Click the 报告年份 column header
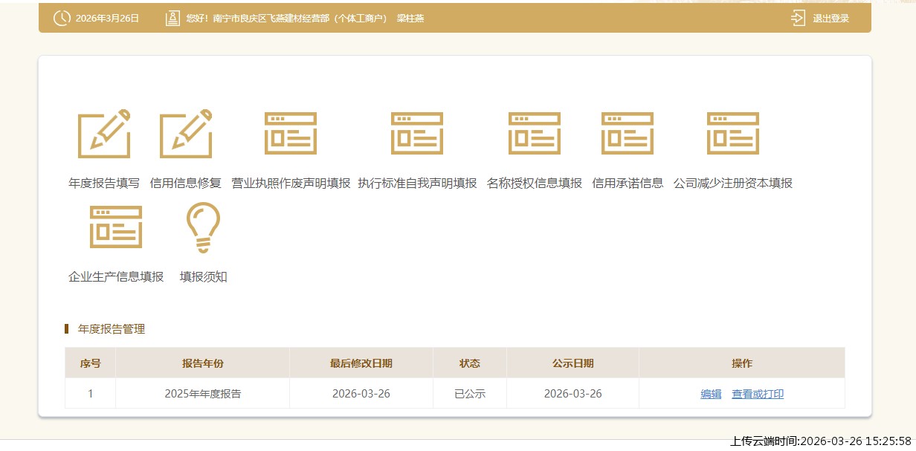This screenshot has width=916, height=451. (x=202, y=363)
